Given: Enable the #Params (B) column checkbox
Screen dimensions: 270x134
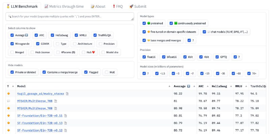Looking at the screenshot, I should tap(58, 52).
